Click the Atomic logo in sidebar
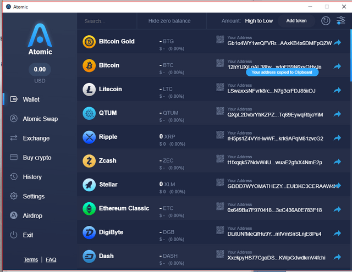Viewport: 352px width, 272px height. 40,39
